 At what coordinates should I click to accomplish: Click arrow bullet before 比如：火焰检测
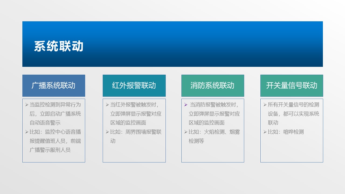[186, 132]
